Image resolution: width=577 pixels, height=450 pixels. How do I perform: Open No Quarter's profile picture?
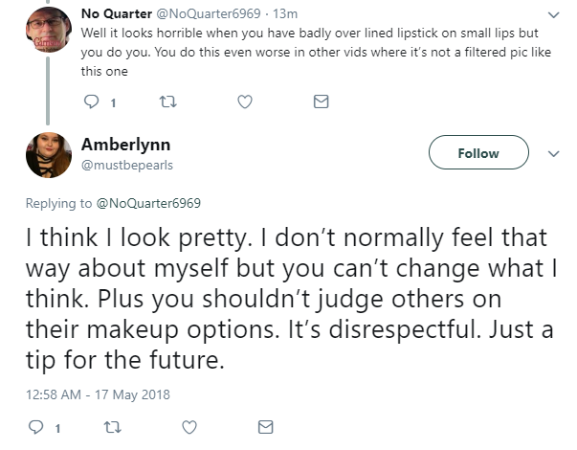tap(48, 30)
